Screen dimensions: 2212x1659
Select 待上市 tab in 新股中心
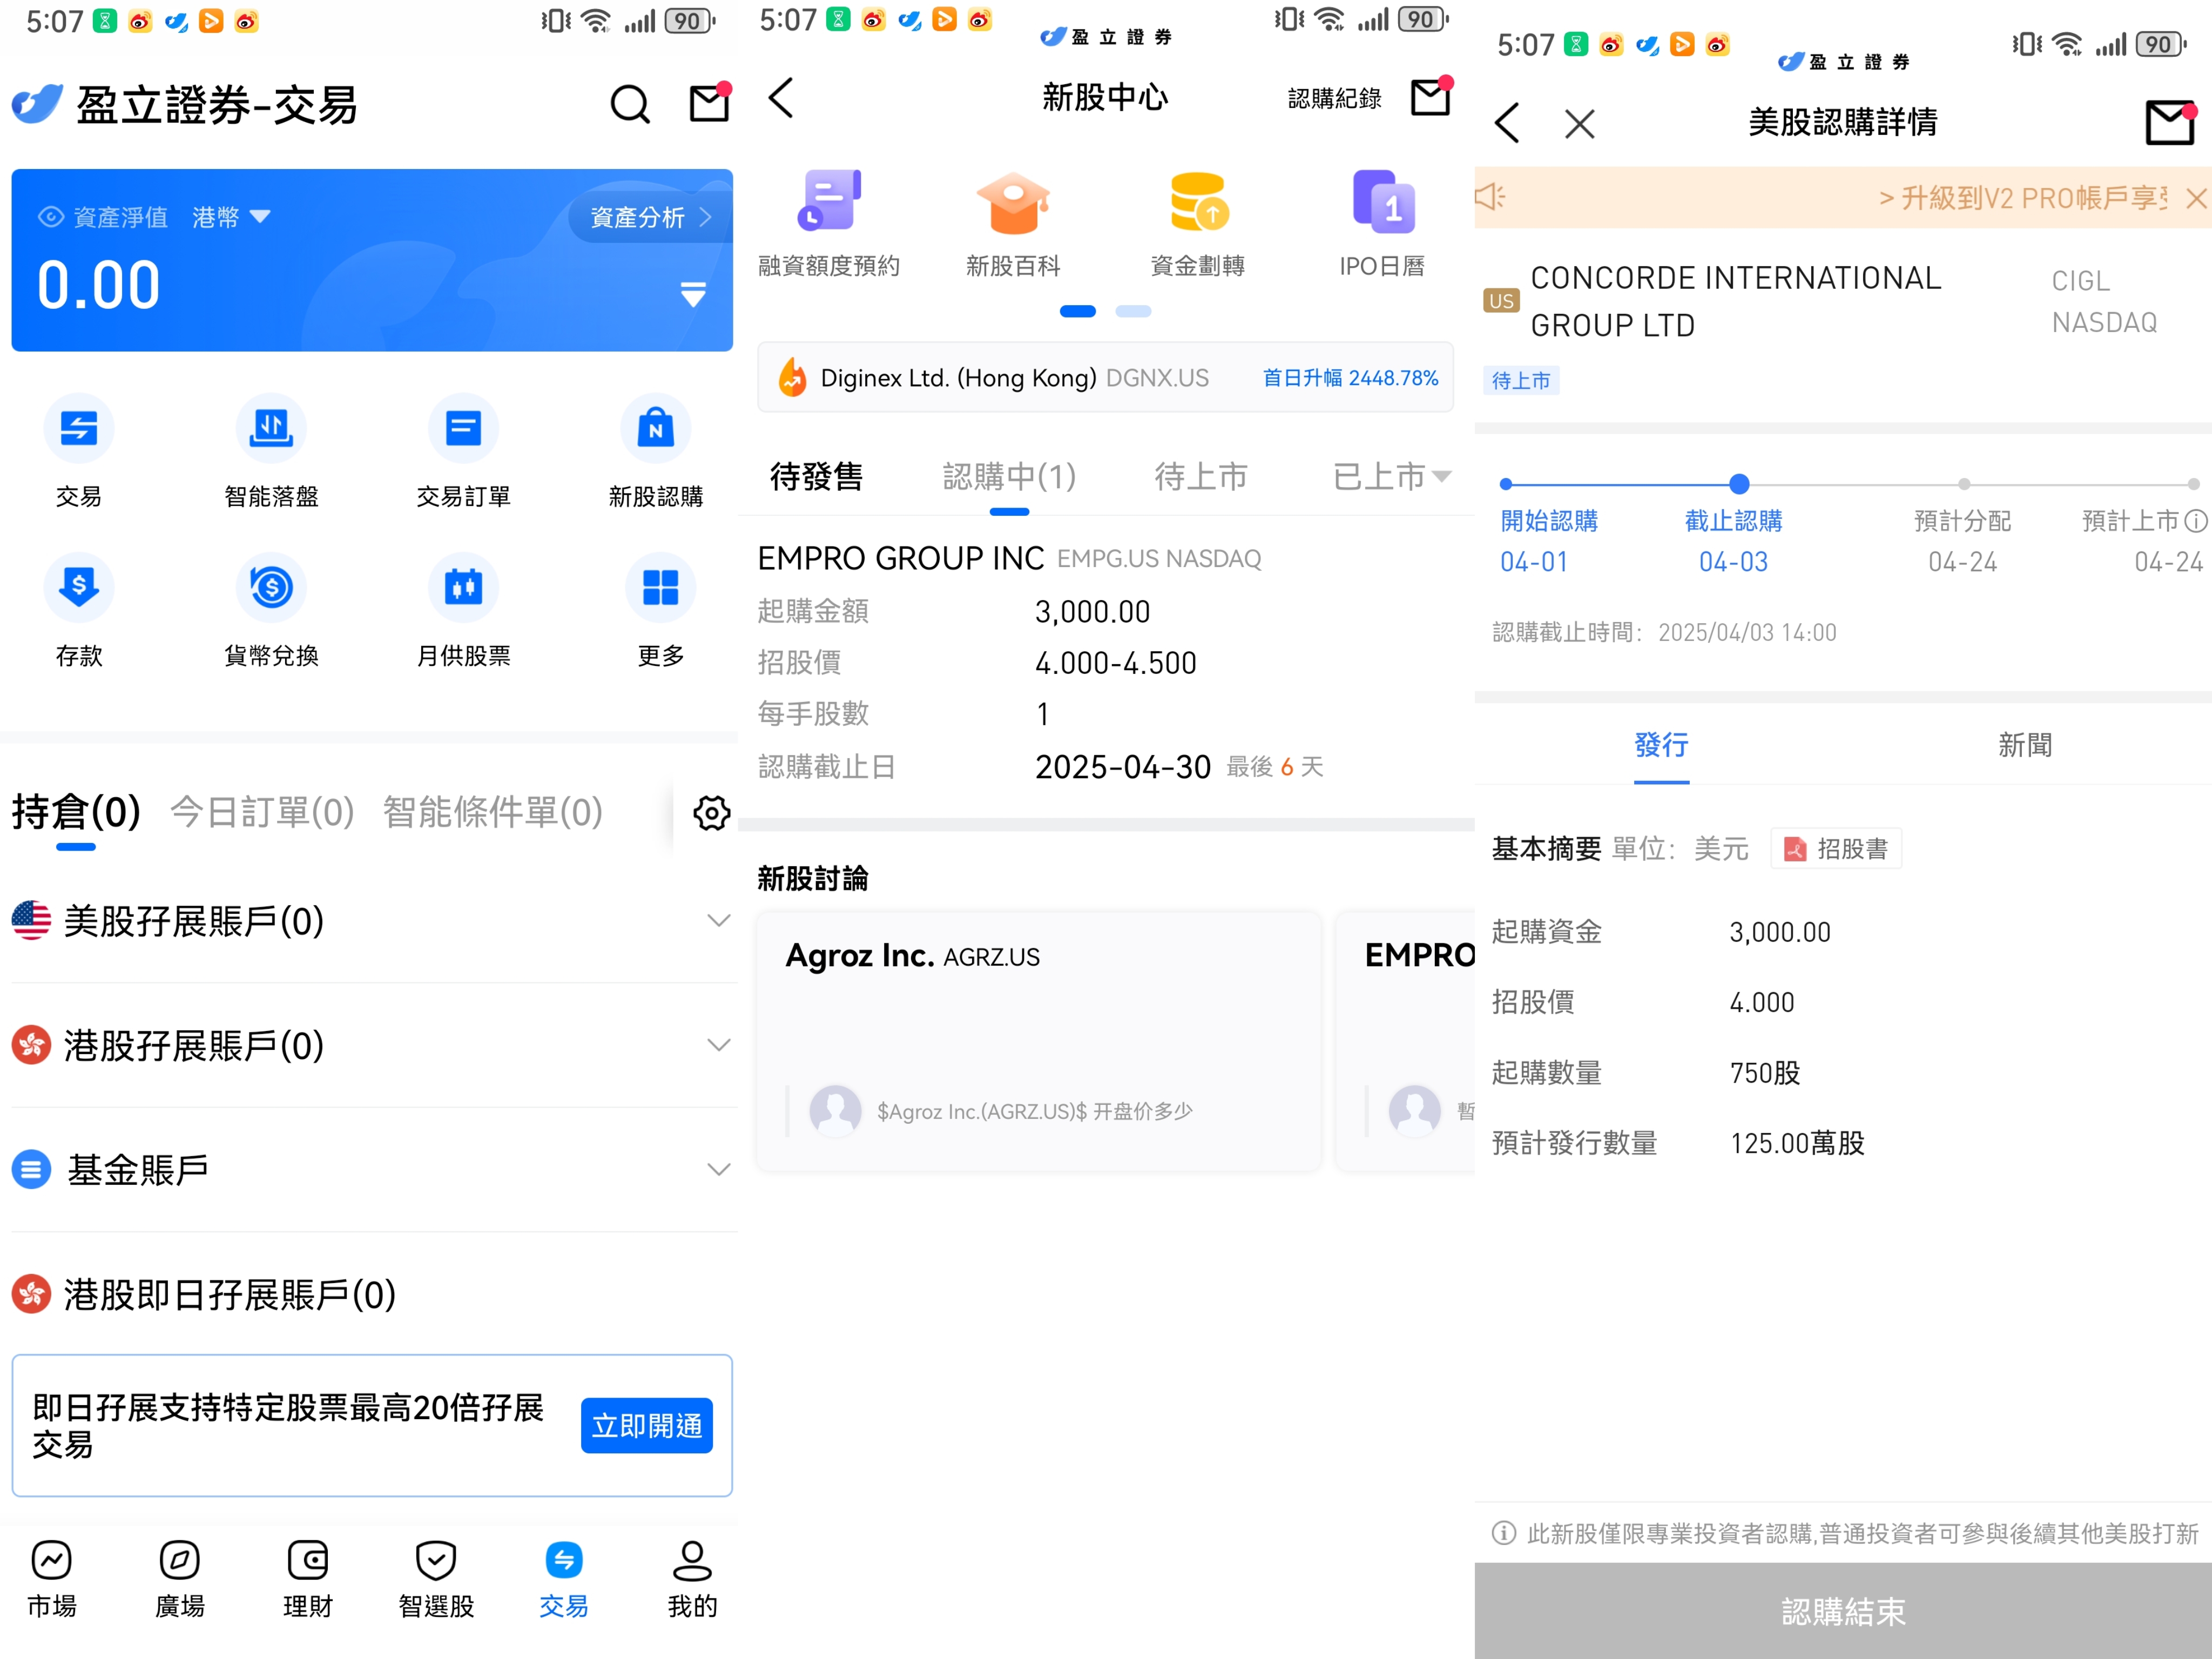[x=1201, y=476]
